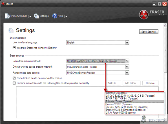Uncheck Integrate Eraser into Windows Explorer
This screenshot has width=168, height=124.
pos(14,48)
